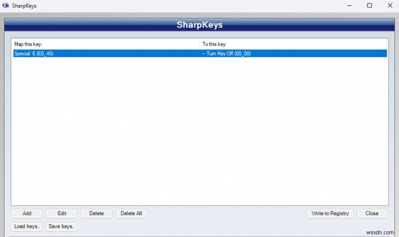
Task: Click Write to Registry
Action: [x=330, y=214]
